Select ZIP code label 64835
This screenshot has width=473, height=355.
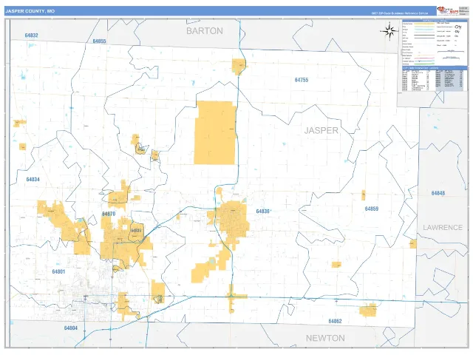click(x=136, y=230)
